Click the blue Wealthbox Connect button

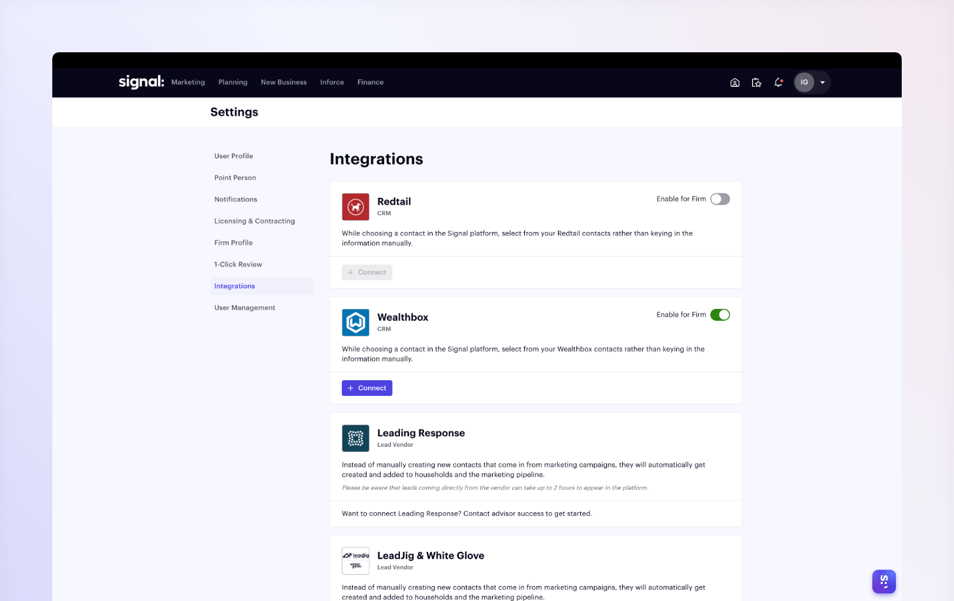pyautogui.click(x=367, y=388)
